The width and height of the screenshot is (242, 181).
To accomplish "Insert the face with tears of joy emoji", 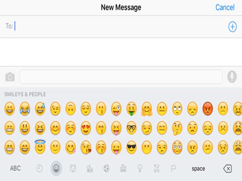I will pos(25,109).
